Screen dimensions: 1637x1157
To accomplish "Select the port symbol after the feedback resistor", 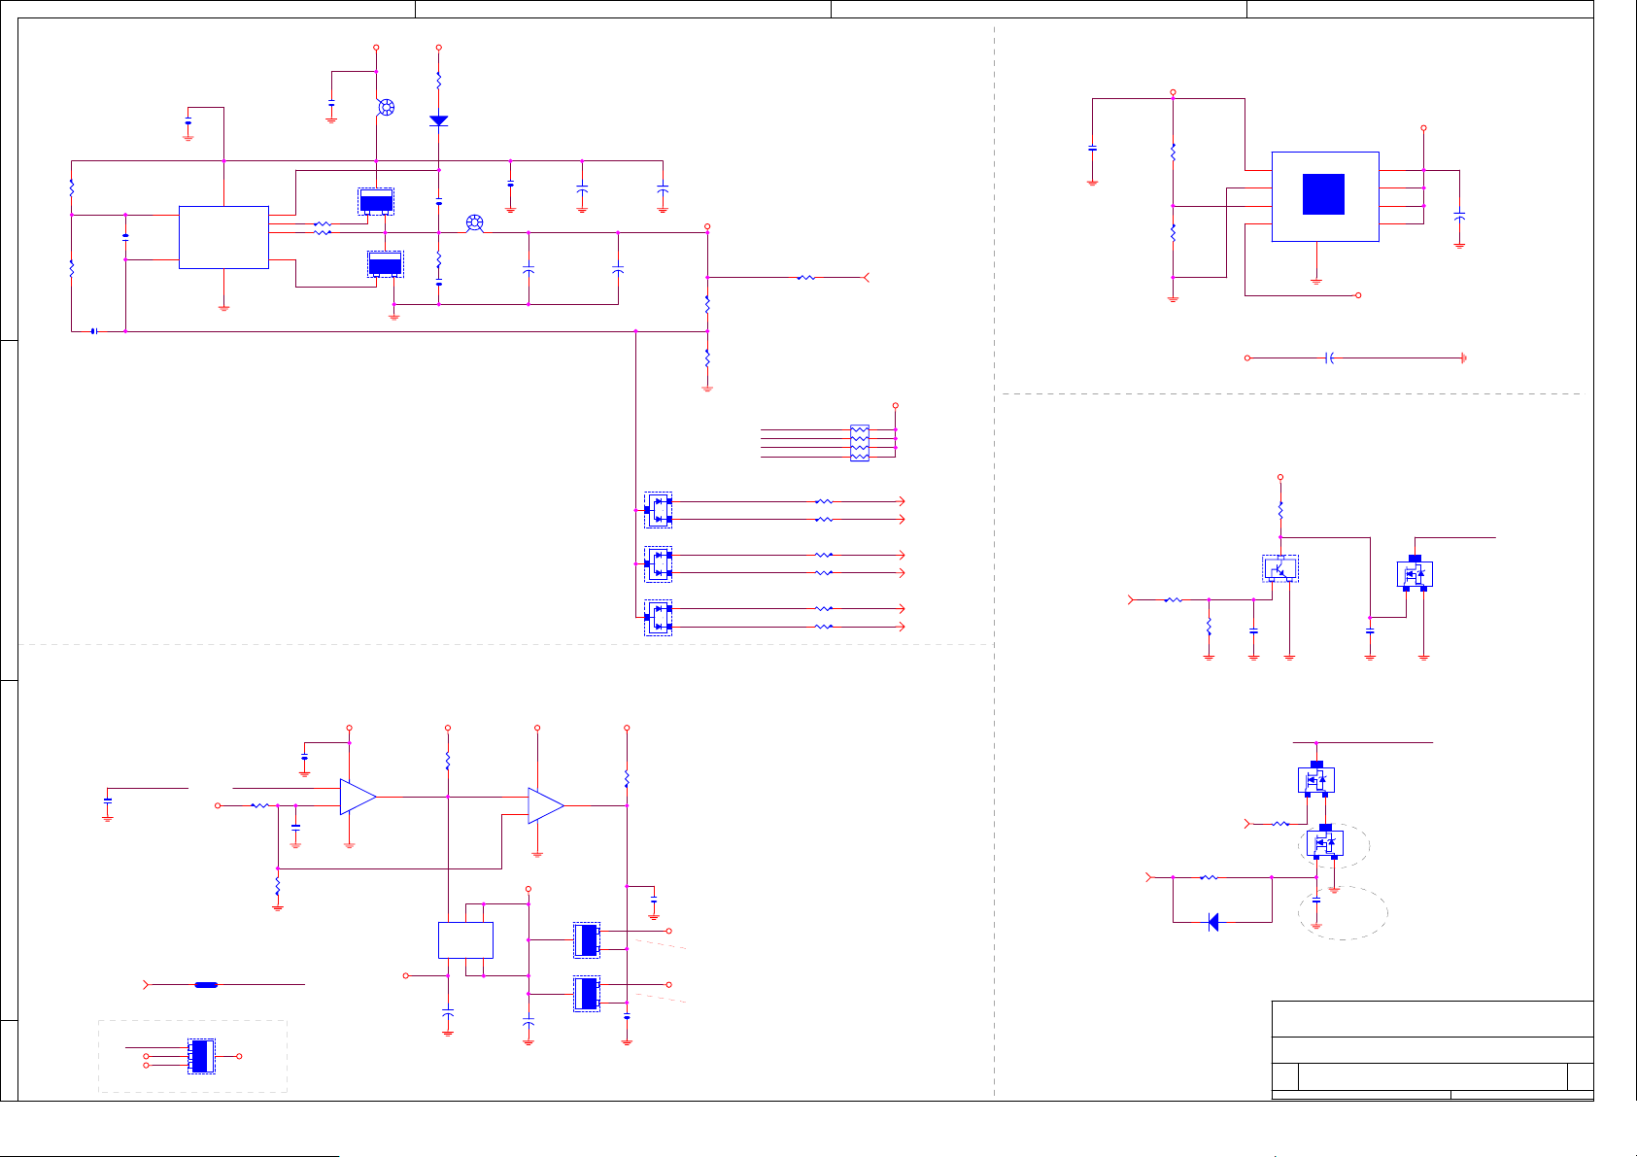I will coord(867,278).
